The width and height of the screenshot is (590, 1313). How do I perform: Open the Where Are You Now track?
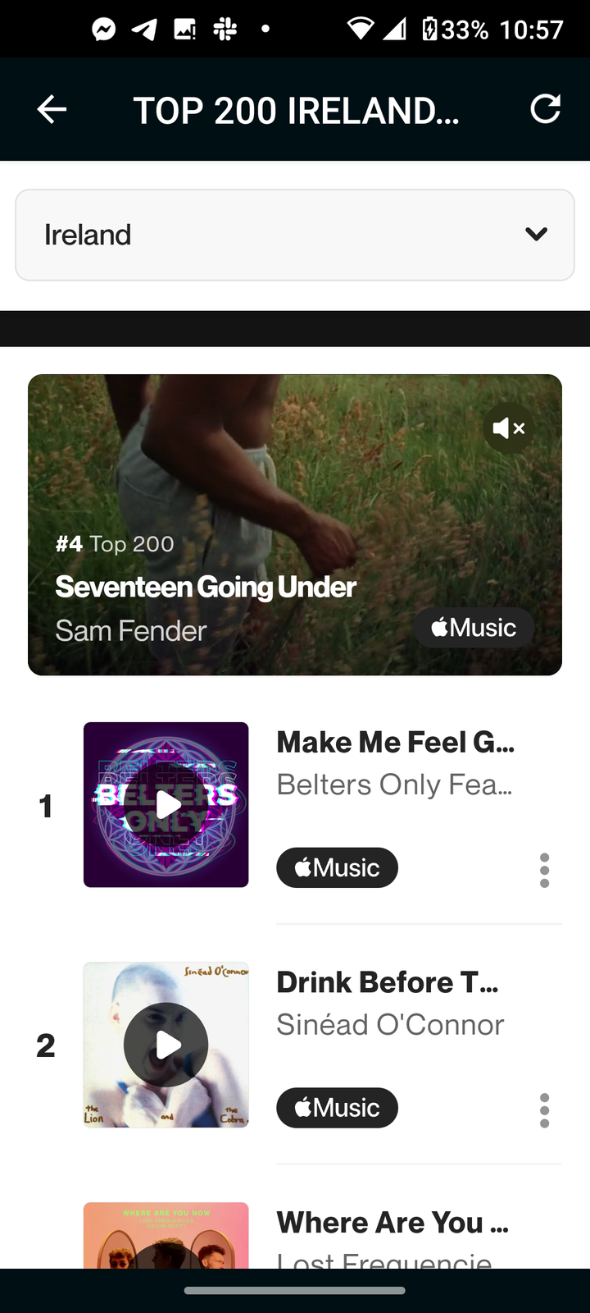pos(393,1223)
